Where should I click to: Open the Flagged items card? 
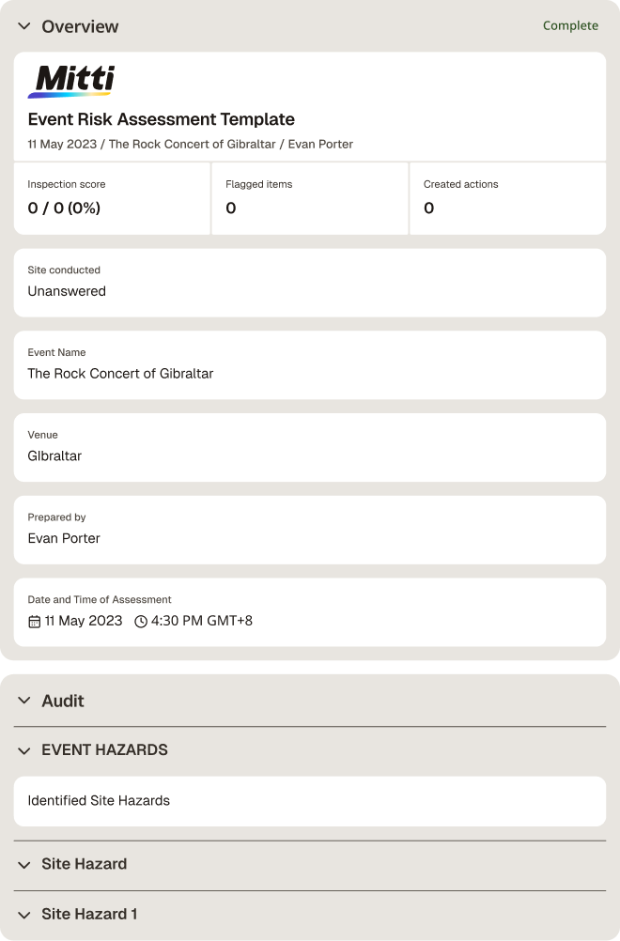pos(310,198)
